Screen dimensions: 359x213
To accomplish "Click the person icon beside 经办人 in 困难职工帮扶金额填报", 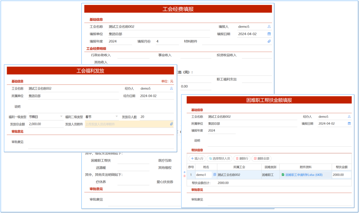I will tap(349, 117).
